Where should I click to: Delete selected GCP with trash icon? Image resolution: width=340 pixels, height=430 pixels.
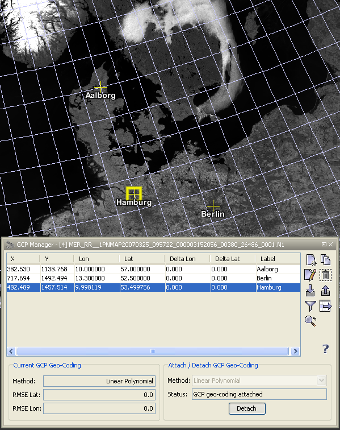pyautogui.click(x=325, y=275)
